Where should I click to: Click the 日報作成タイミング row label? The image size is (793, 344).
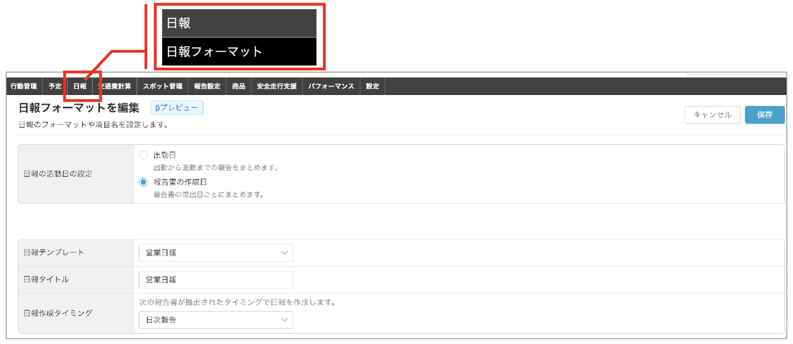pyautogui.click(x=58, y=313)
